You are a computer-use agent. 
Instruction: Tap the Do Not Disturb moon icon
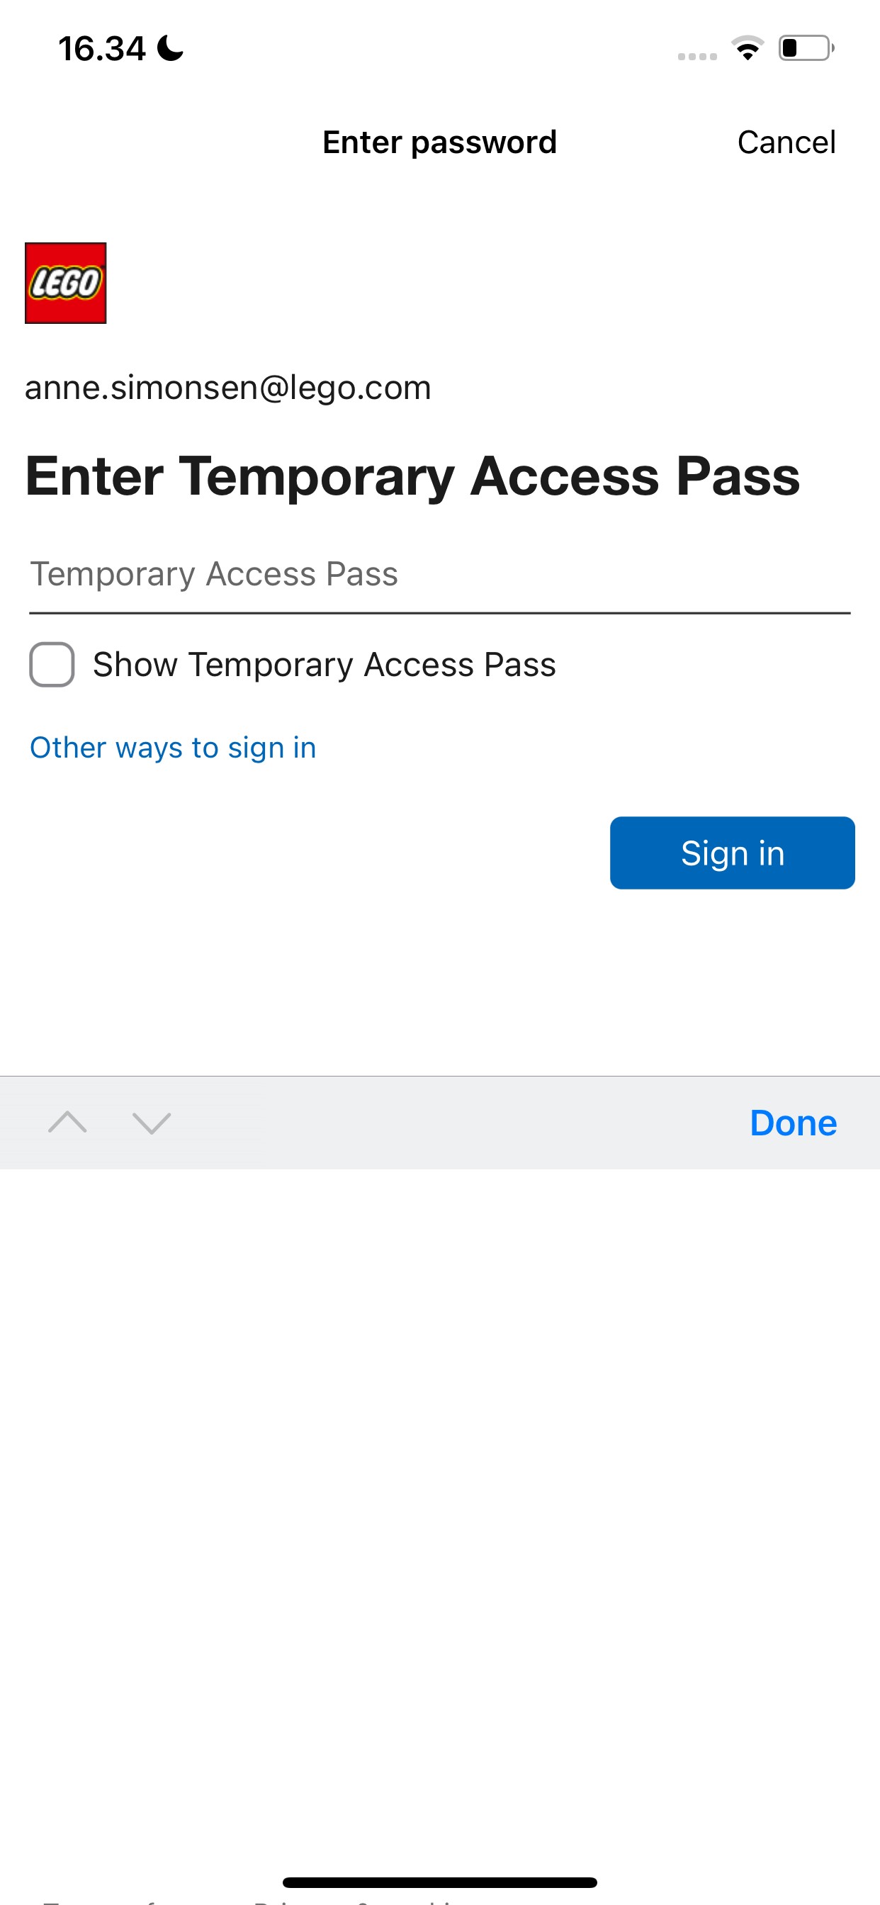coord(170,49)
